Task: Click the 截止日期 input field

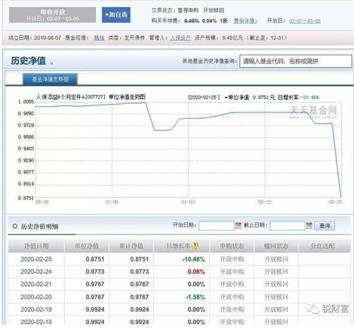Action: click(287, 226)
